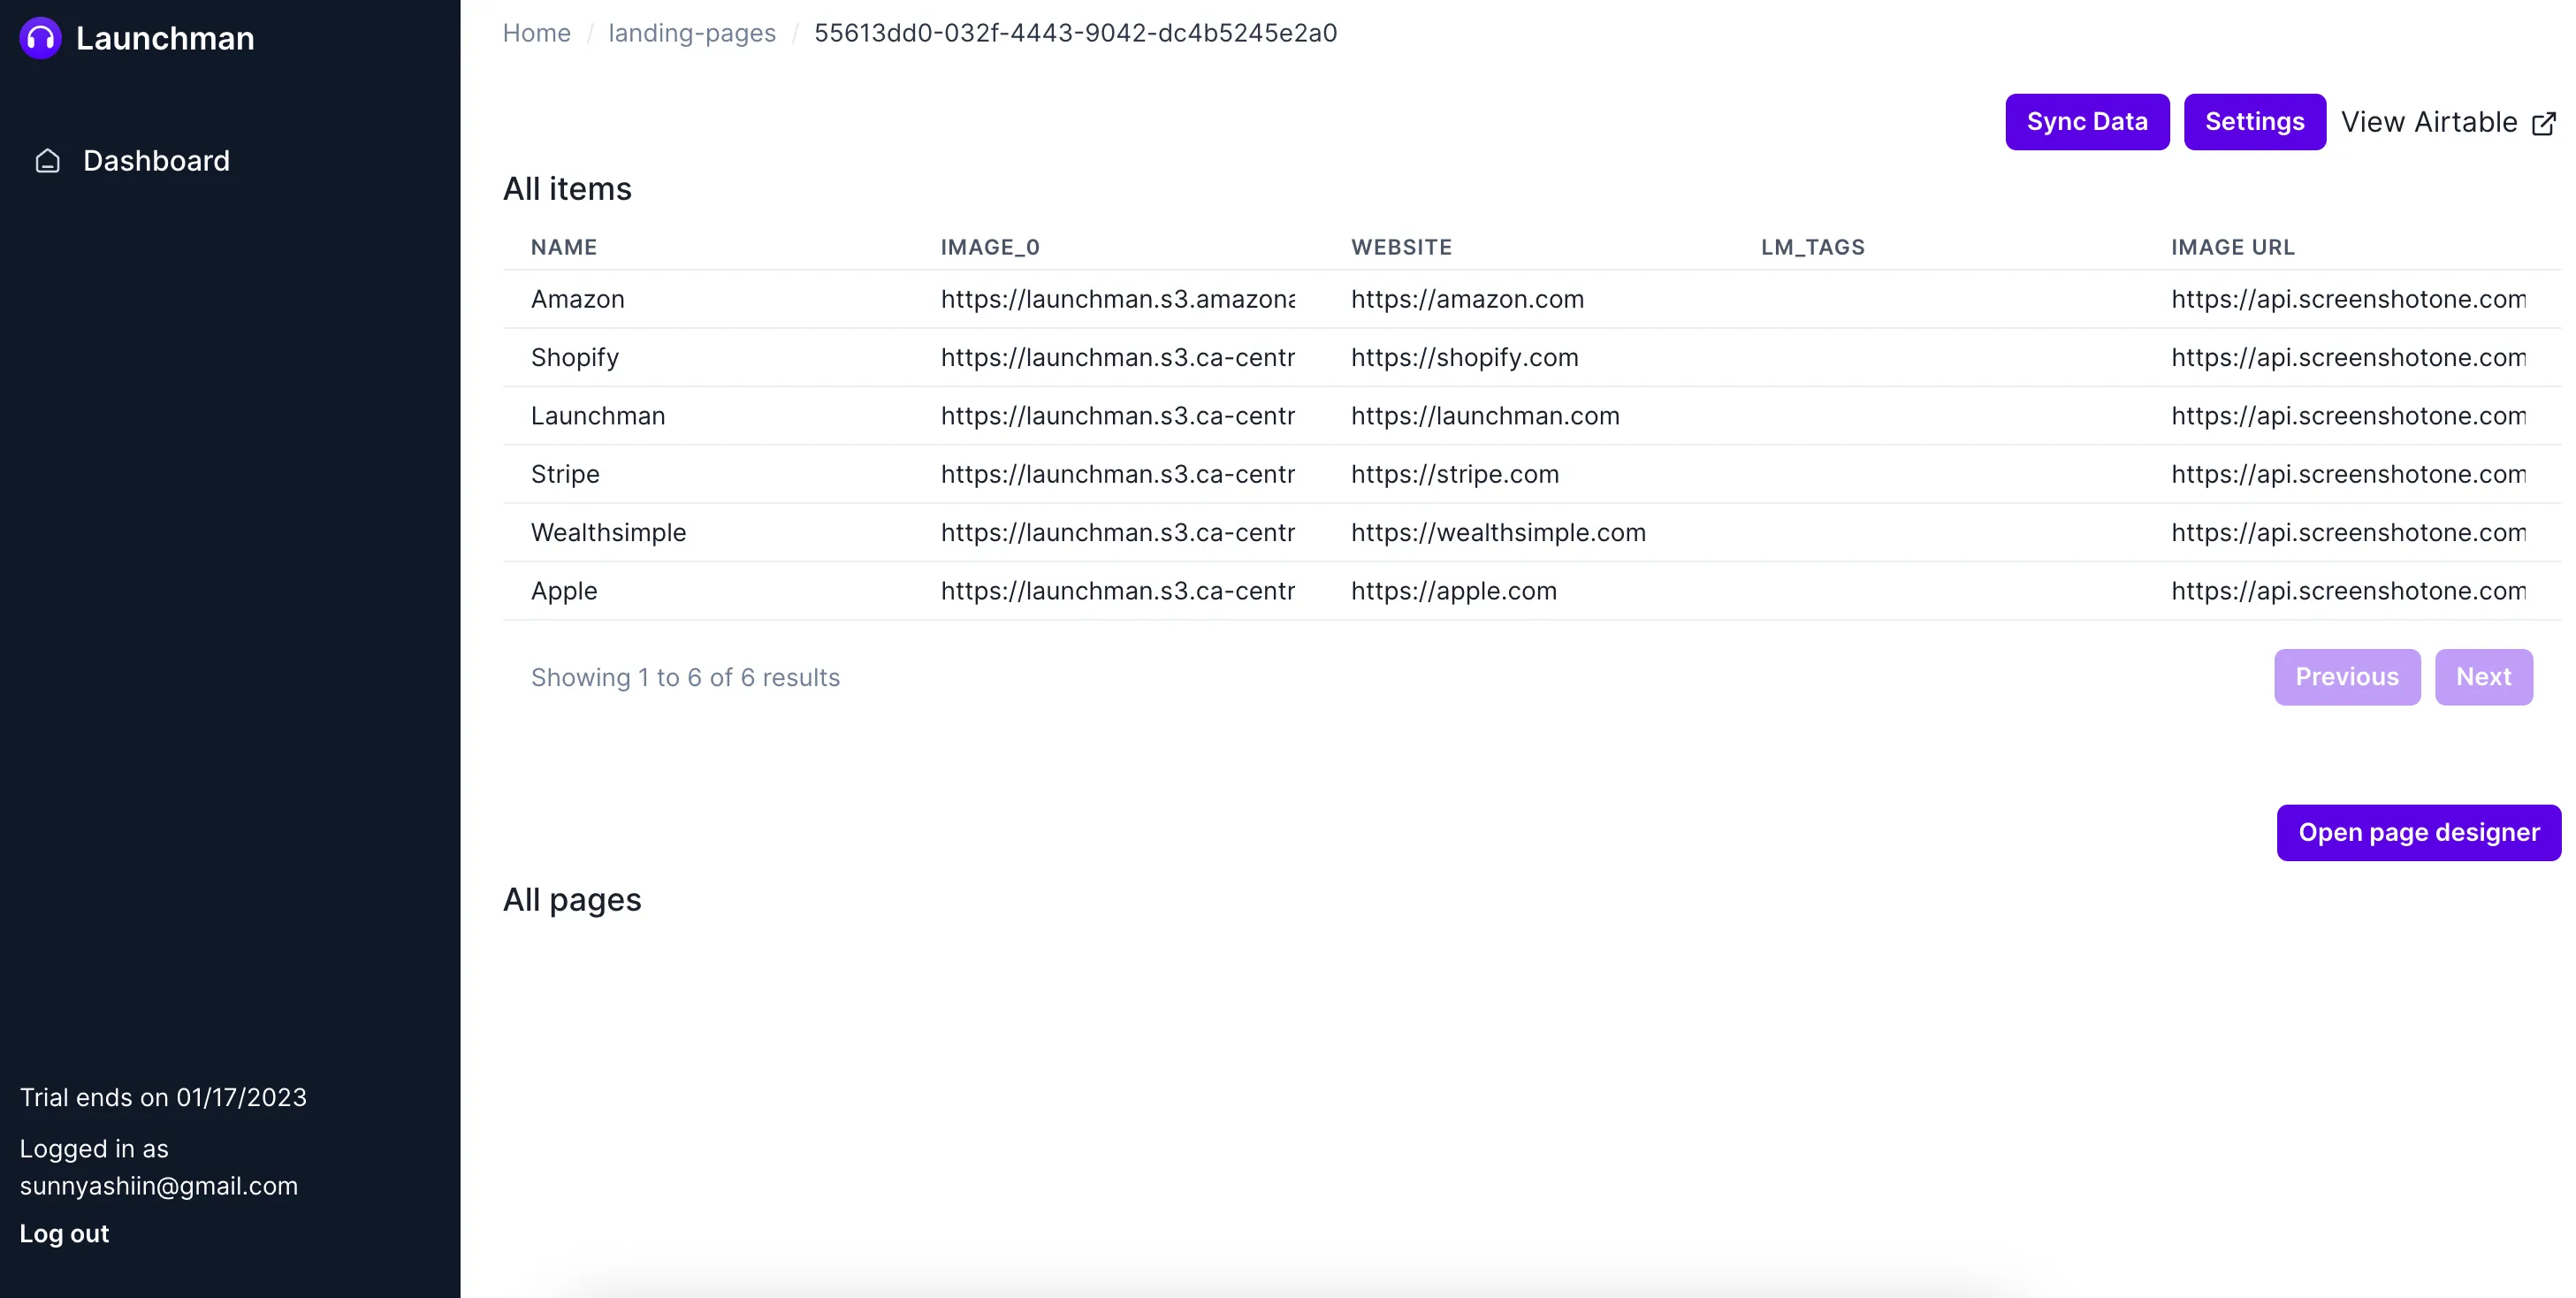Screen dimensions: 2576x1298
Task: Click the View Airtable external link icon
Action: 2543,123
